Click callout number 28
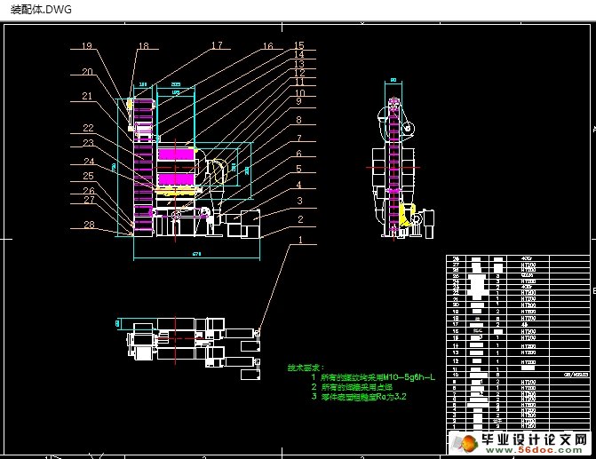 [89, 225]
